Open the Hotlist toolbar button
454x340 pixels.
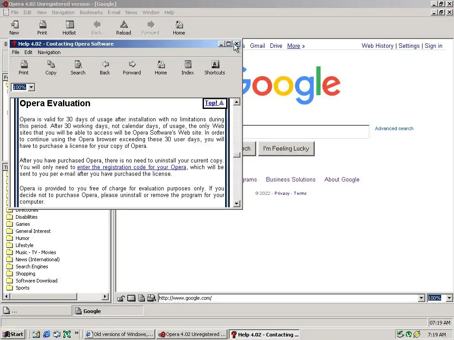pyautogui.click(x=70, y=28)
